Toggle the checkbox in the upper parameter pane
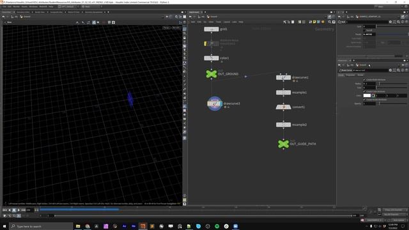This screenshot has width=409, height=230. point(364,31)
